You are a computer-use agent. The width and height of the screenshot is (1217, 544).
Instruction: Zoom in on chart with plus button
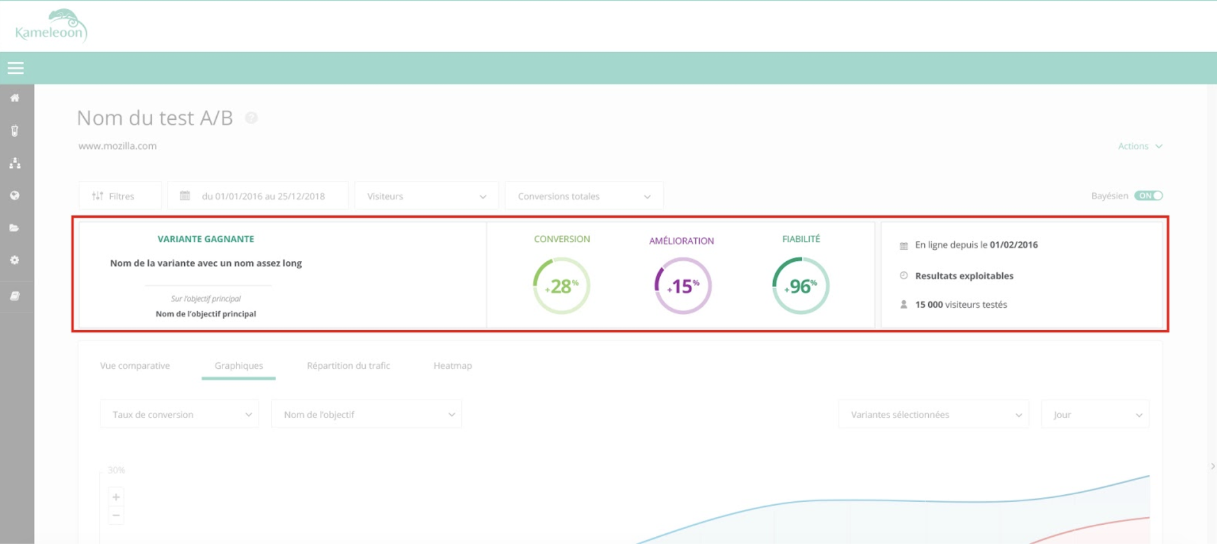click(116, 497)
